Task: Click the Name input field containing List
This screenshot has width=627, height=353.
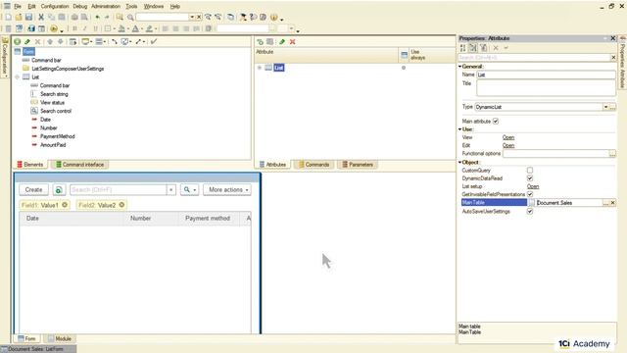Action: 546,75
